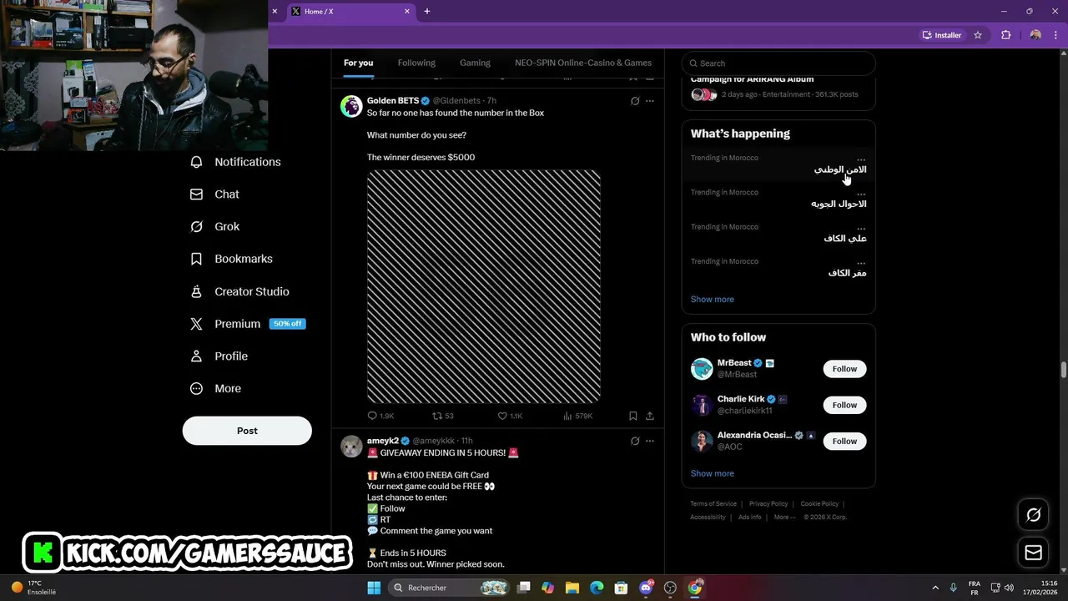The width and height of the screenshot is (1068, 601).
Task: Repost the Golden BETS post
Action: pyautogui.click(x=443, y=416)
